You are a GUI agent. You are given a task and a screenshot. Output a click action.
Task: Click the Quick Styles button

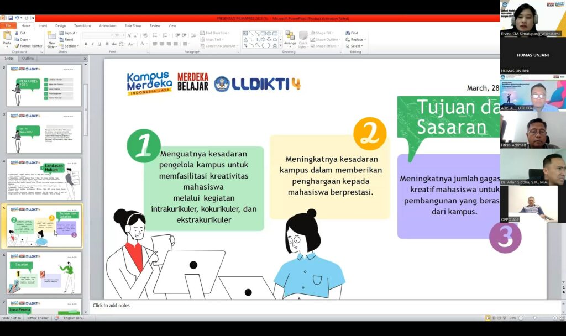[x=303, y=39]
